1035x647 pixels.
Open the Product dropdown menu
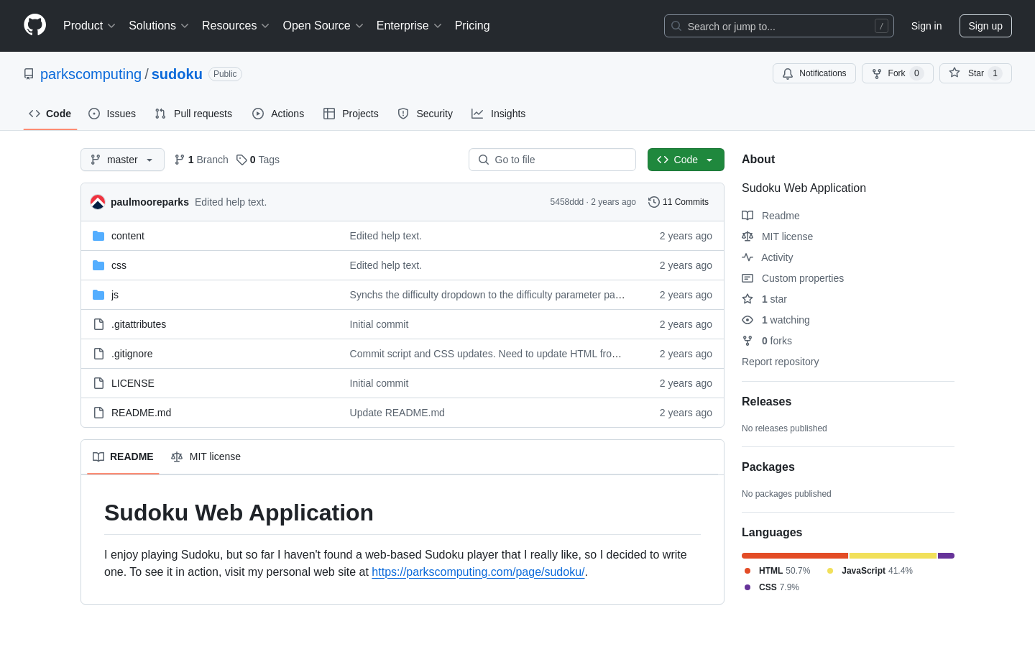(x=89, y=26)
